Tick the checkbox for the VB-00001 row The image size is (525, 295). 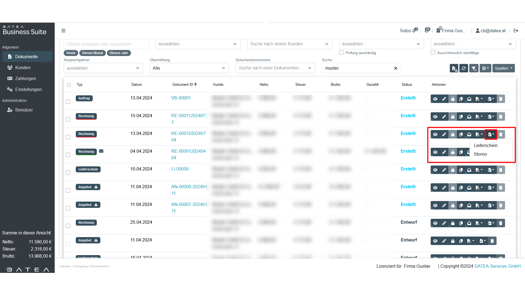tap(68, 102)
